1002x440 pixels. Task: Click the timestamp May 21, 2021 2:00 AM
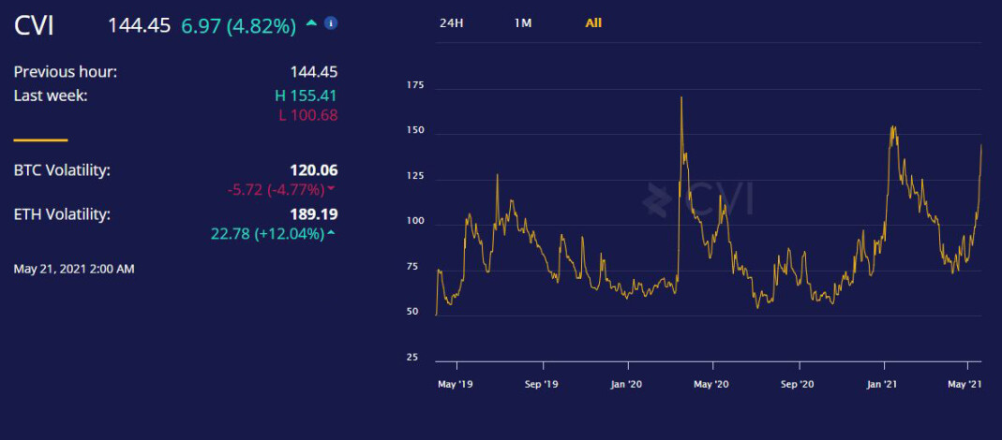[x=74, y=270]
